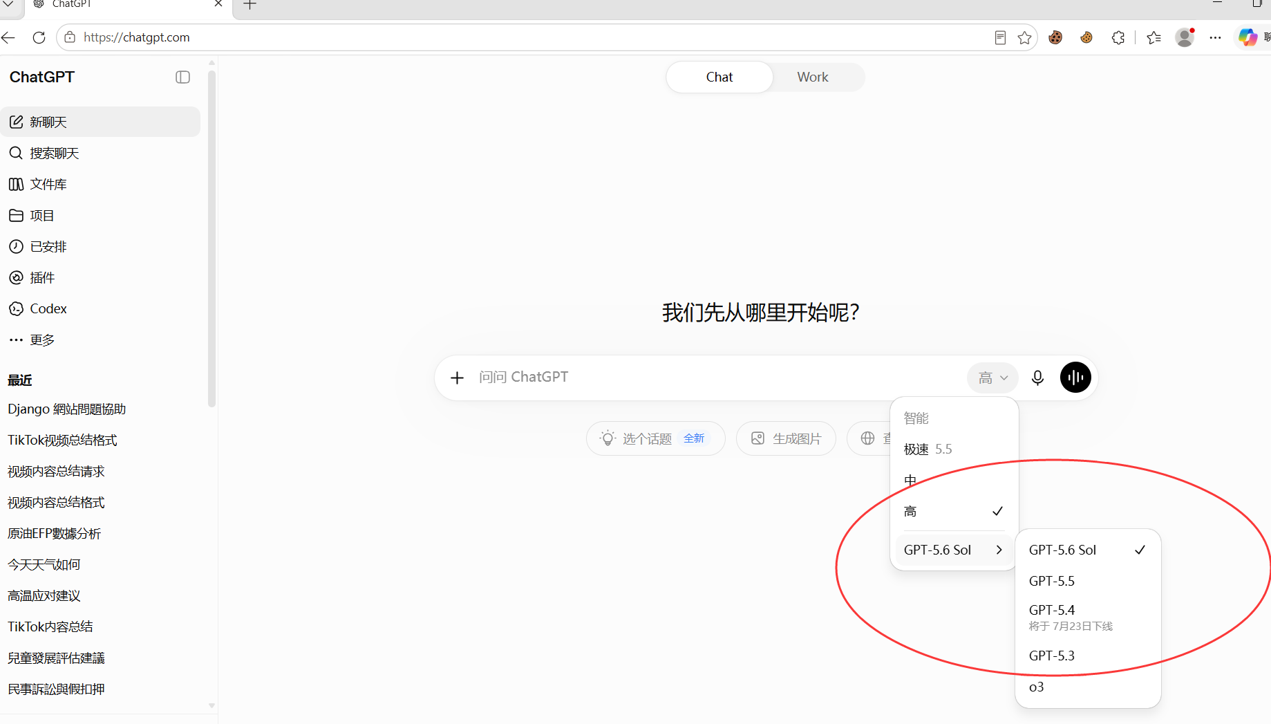The image size is (1271, 724).
Task: Choose GPT-5.6 Sol in model submenu
Action: (1088, 550)
